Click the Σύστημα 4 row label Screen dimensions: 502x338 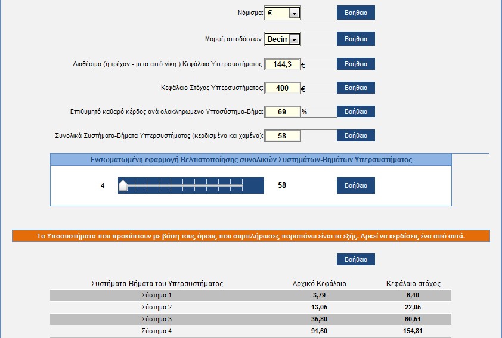pos(157,331)
